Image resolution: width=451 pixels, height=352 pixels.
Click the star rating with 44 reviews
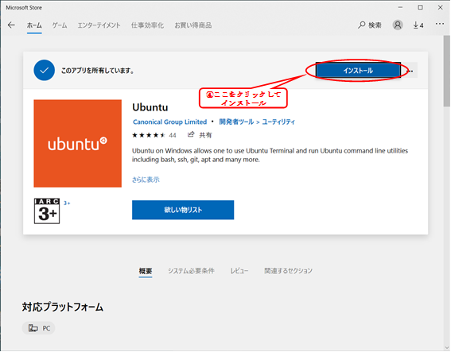click(154, 135)
